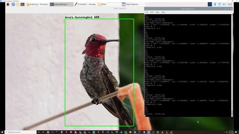
Task: Open Windows Cortana circle icon
Action: [x=39, y=132]
